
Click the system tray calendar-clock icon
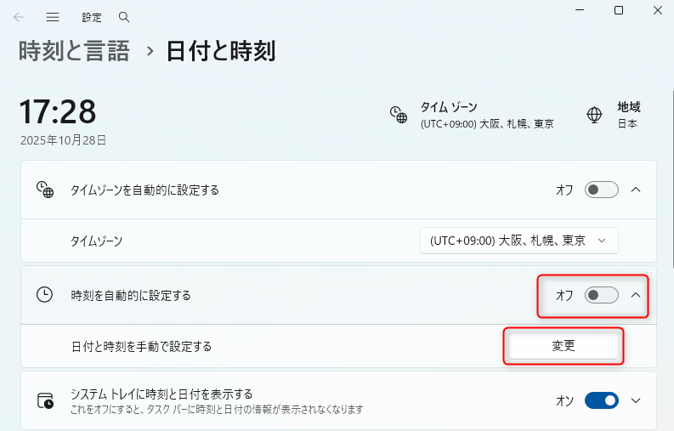[x=44, y=400]
